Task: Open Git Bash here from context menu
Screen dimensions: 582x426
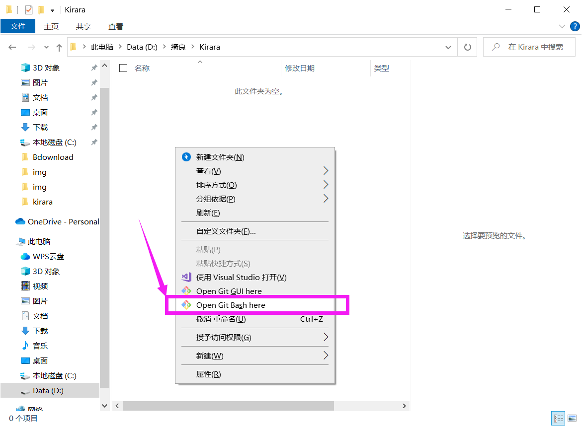Action: pos(255,305)
